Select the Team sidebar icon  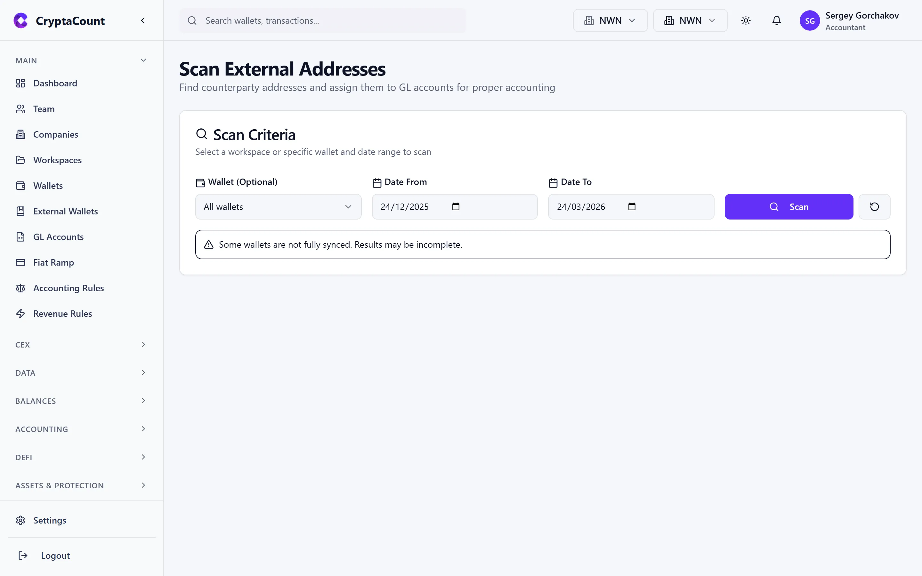(x=20, y=108)
